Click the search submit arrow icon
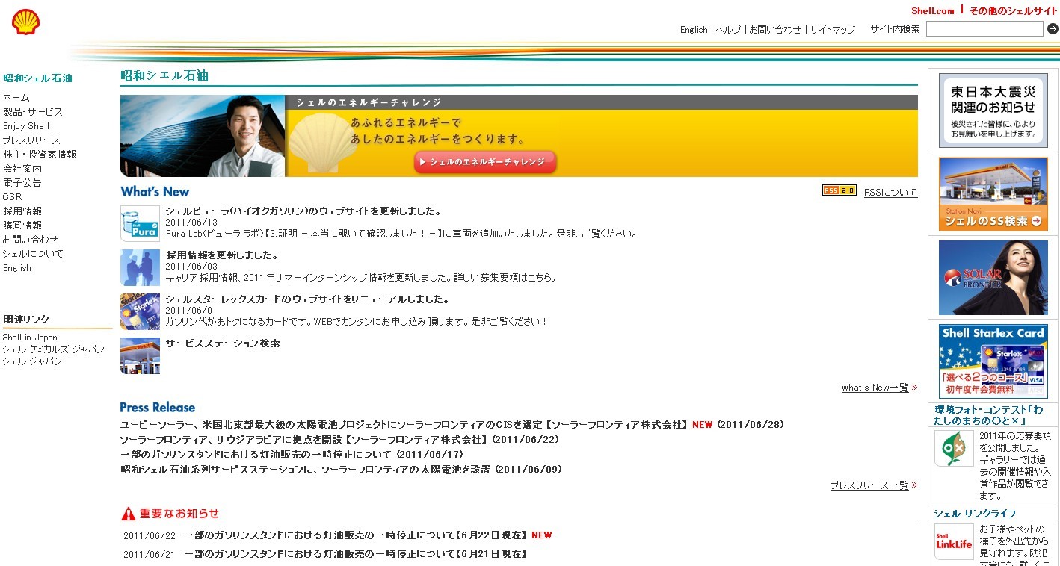 point(1053,29)
